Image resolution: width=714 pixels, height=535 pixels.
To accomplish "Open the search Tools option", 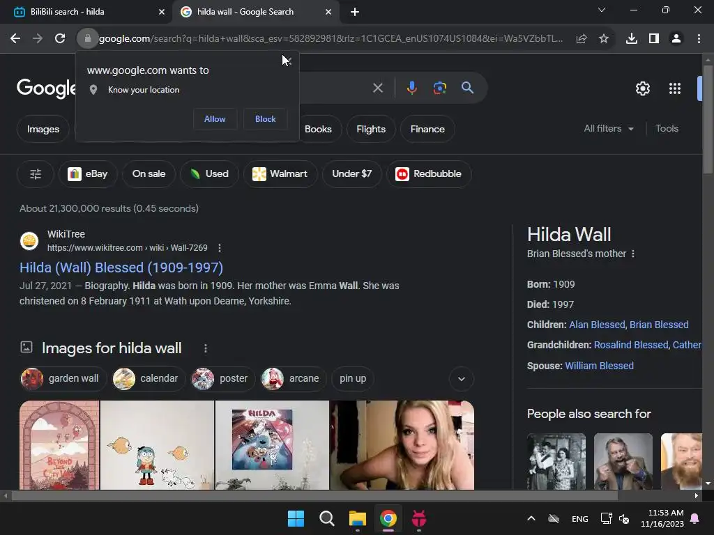I will [x=667, y=129].
